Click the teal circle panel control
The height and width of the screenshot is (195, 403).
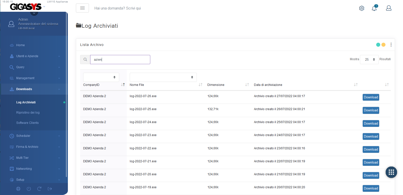point(378,45)
